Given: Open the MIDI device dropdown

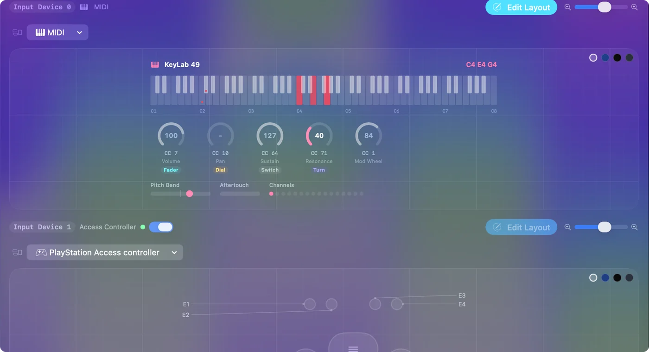Looking at the screenshot, I should tap(57, 32).
